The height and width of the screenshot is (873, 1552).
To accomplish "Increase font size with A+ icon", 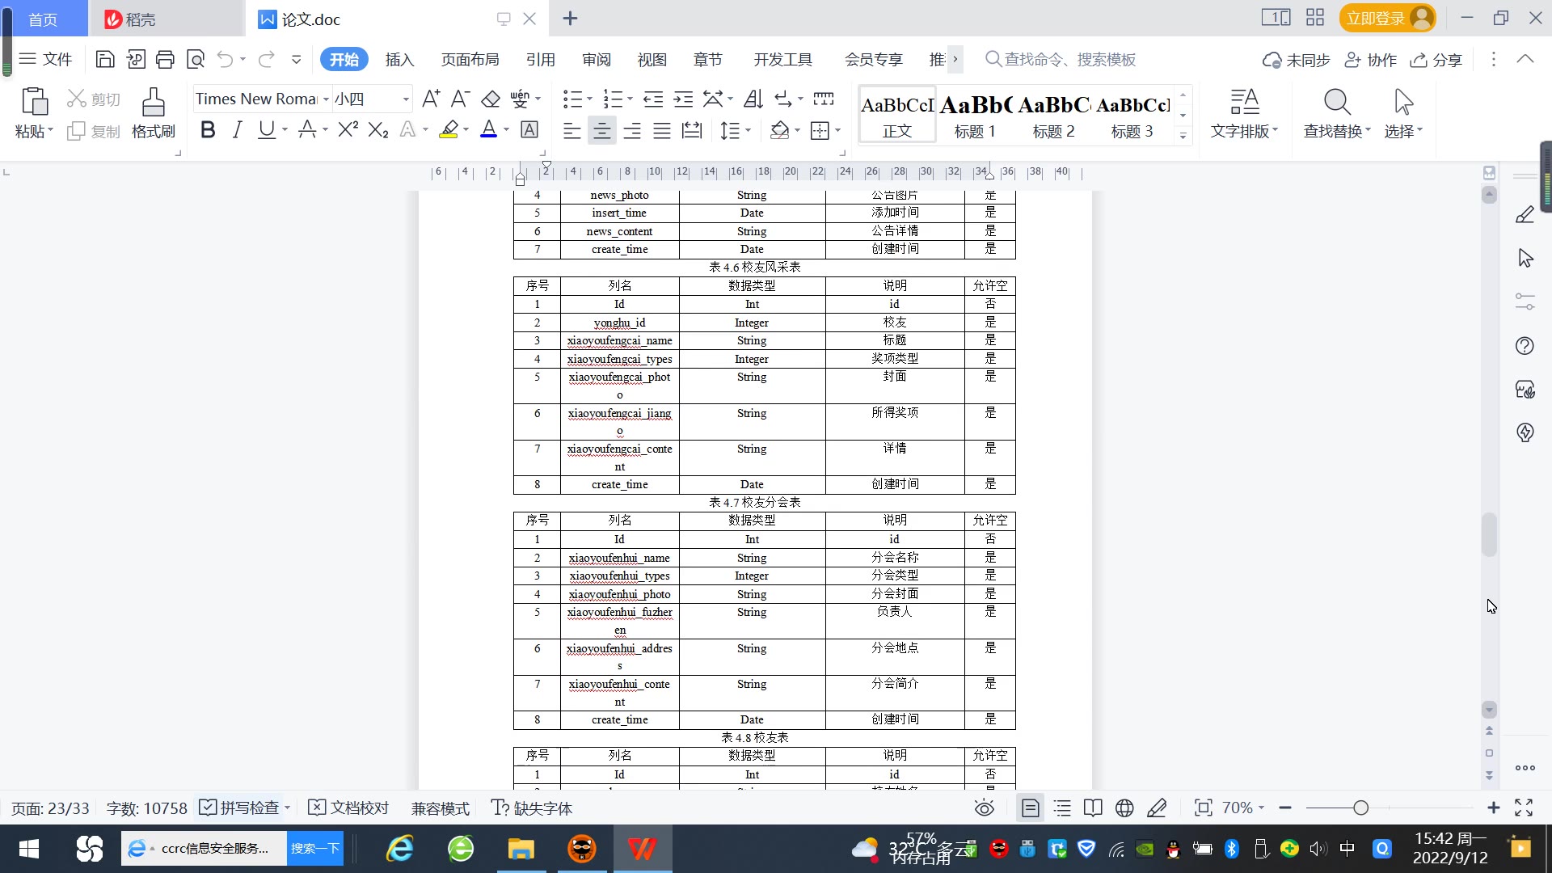I will [431, 99].
